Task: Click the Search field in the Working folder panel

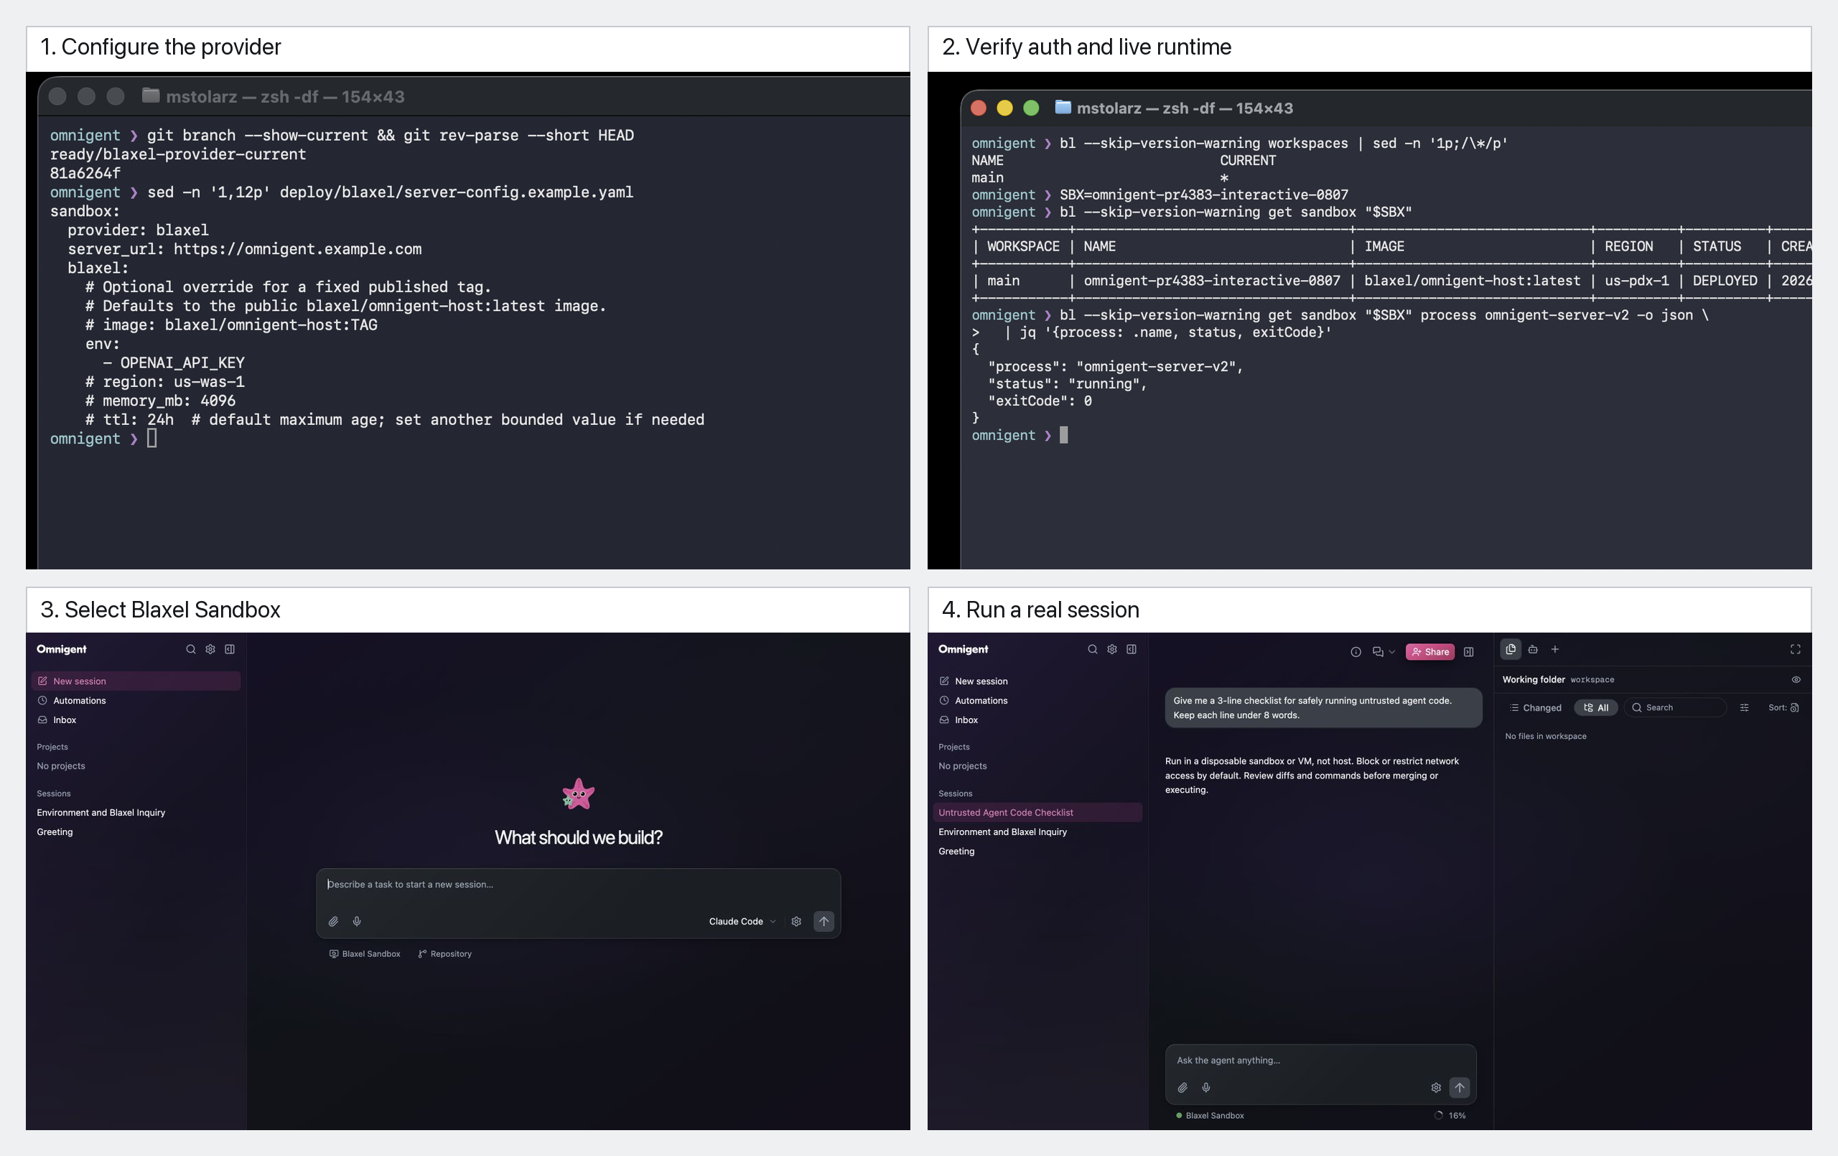Action: (1676, 708)
